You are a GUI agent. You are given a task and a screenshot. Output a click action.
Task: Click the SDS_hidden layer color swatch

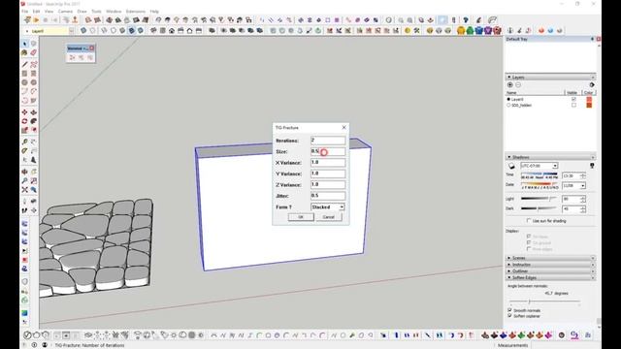(x=589, y=106)
